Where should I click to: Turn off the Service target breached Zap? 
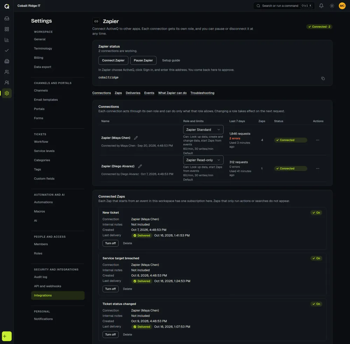111,289
